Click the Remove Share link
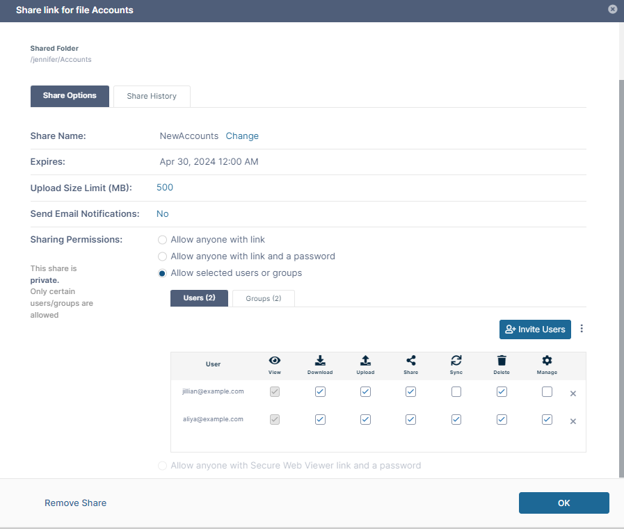This screenshot has height=529, width=624. click(x=75, y=503)
